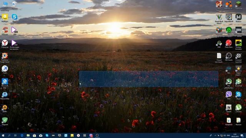Open the Microsoft Edge desktop shortcut
This screenshot has width=246, height=138.
point(5,82)
